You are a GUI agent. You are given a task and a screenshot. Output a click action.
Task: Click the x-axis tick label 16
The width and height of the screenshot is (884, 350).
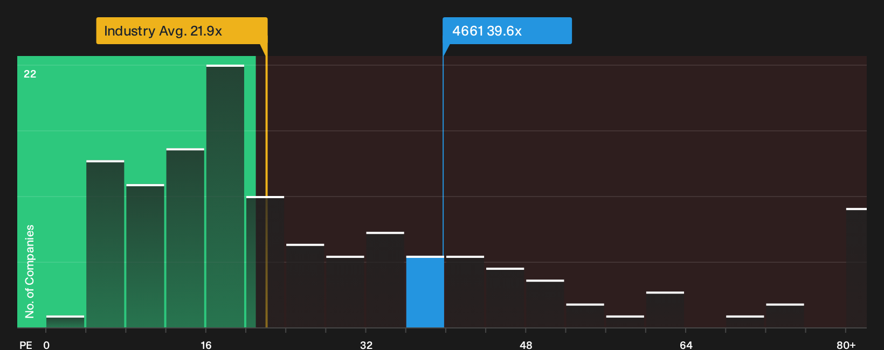[206, 345]
